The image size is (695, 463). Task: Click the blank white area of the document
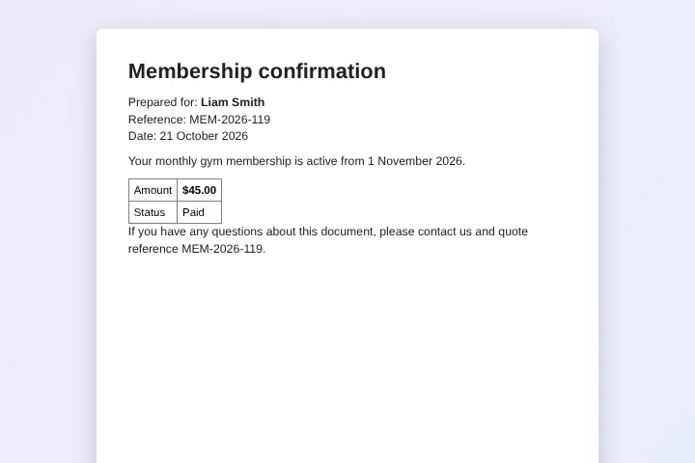[347, 354]
